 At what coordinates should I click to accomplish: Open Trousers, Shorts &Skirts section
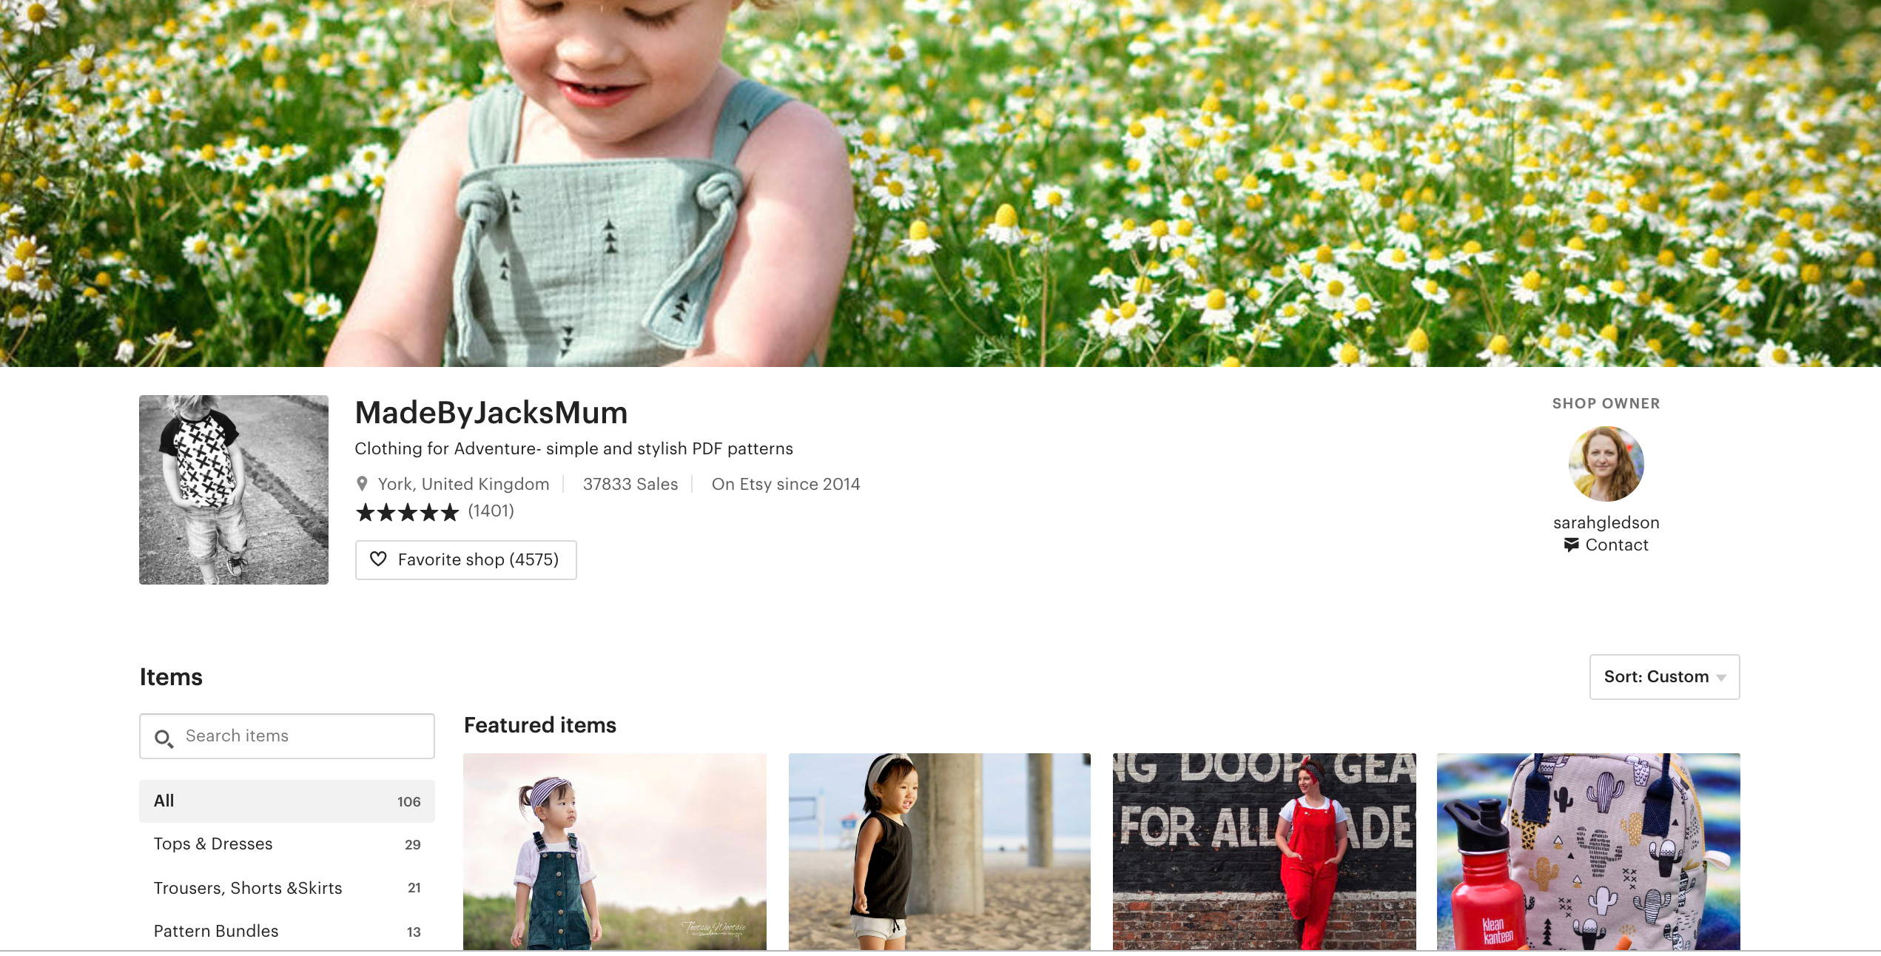[x=287, y=888]
